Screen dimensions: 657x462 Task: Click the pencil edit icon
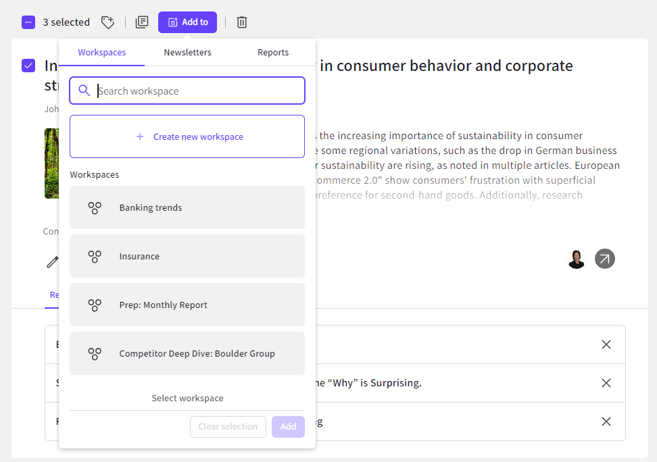point(52,262)
